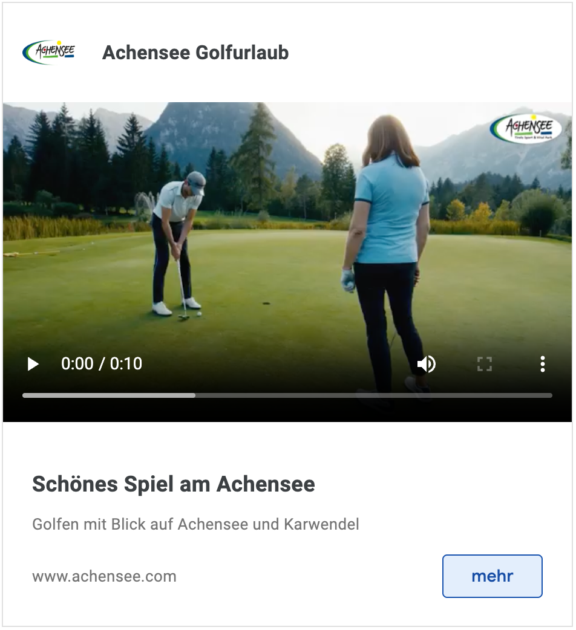The image size is (576, 630).
Task: Click the 0:00 / 0:10 time display
Action: (x=101, y=363)
